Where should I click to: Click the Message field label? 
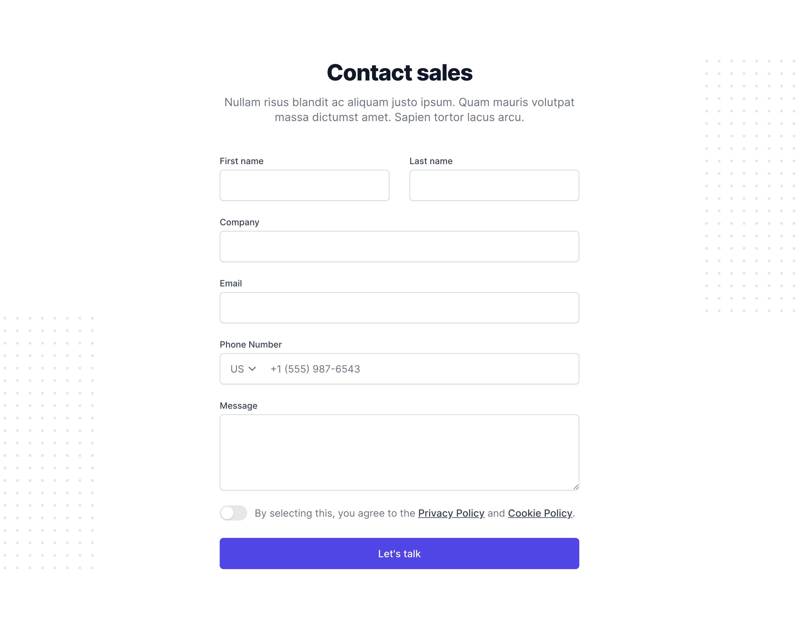[x=238, y=406]
